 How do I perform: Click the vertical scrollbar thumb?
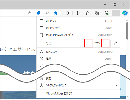[x=127, y=31]
